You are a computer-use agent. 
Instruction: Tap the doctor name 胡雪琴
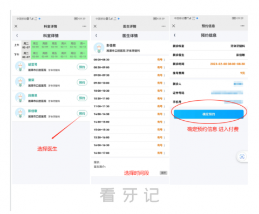coord(32,64)
